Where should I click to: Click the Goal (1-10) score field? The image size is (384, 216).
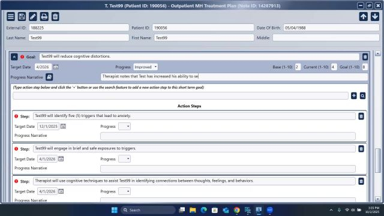[365, 67]
